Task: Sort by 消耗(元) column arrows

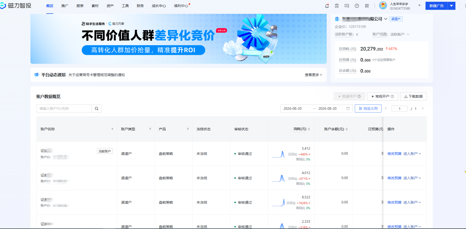Action: (x=309, y=129)
